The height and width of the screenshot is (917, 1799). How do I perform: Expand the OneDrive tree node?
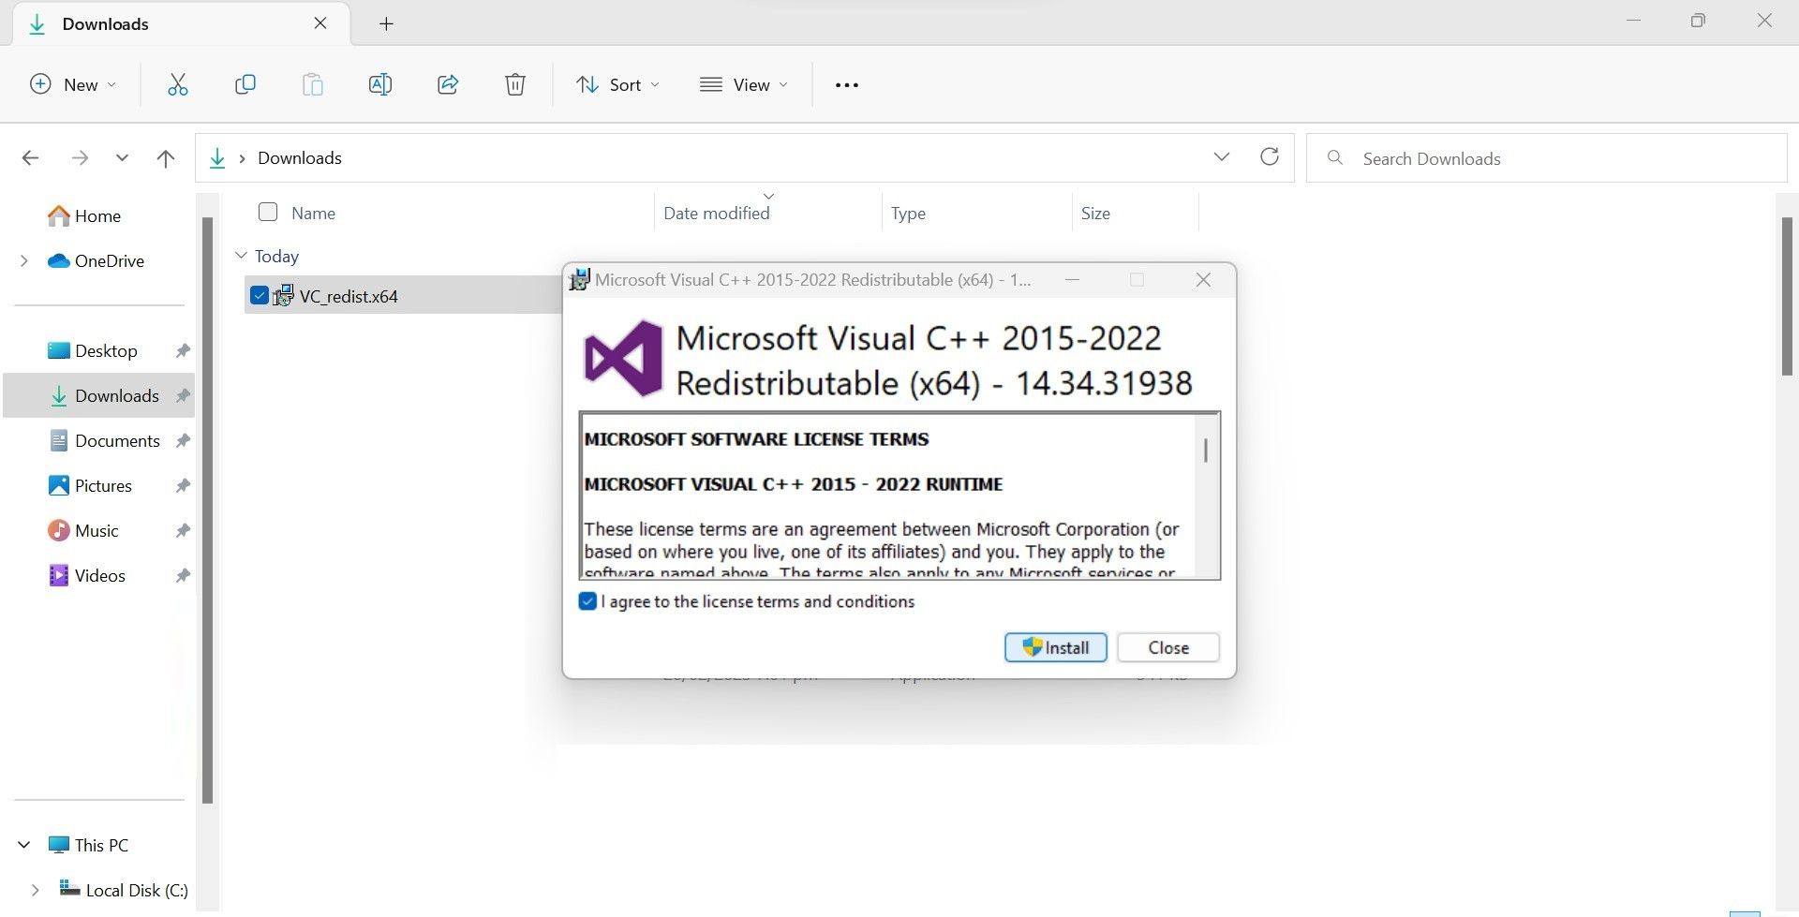tap(24, 261)
